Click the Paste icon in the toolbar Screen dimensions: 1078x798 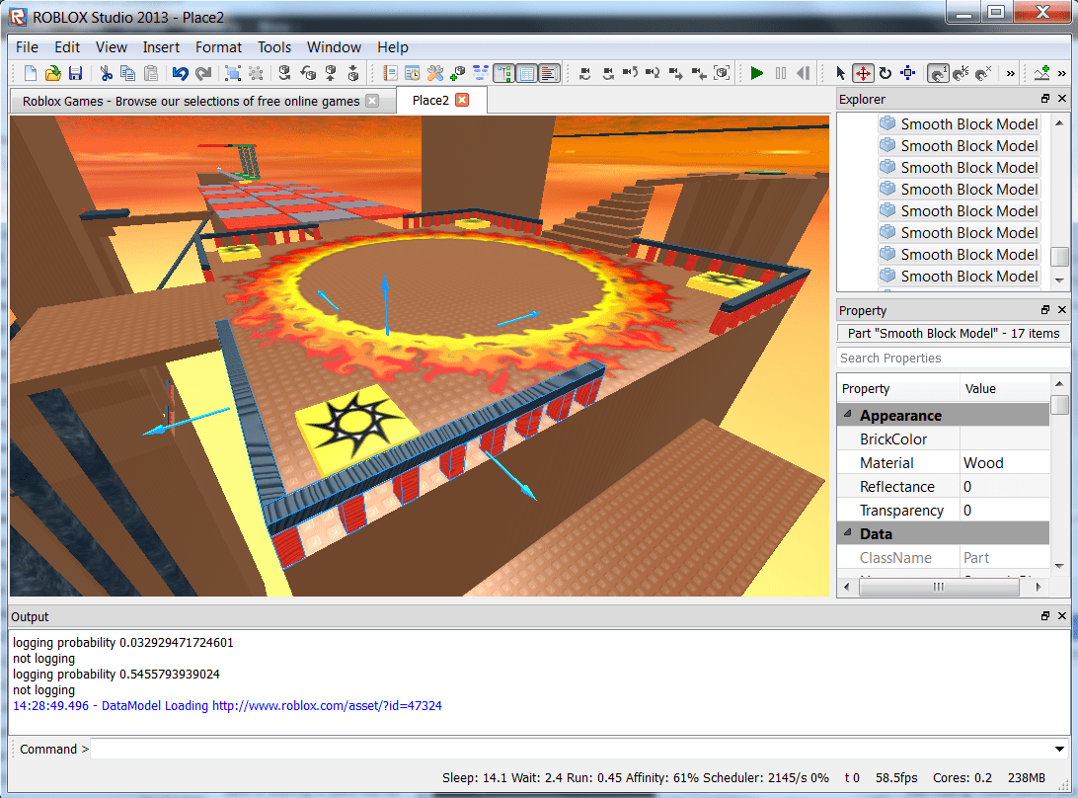pos(150,72)
